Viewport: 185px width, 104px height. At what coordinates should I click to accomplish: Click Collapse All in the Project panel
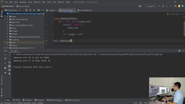pyautogui.click(x=34, y=10)
